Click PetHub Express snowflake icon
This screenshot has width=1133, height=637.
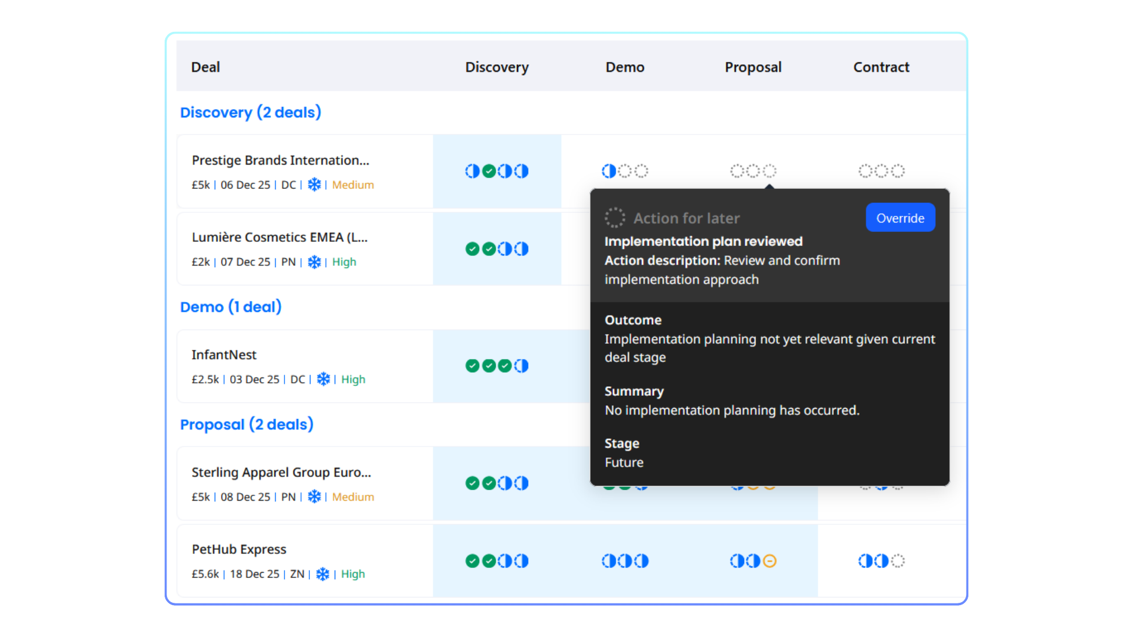323,574
